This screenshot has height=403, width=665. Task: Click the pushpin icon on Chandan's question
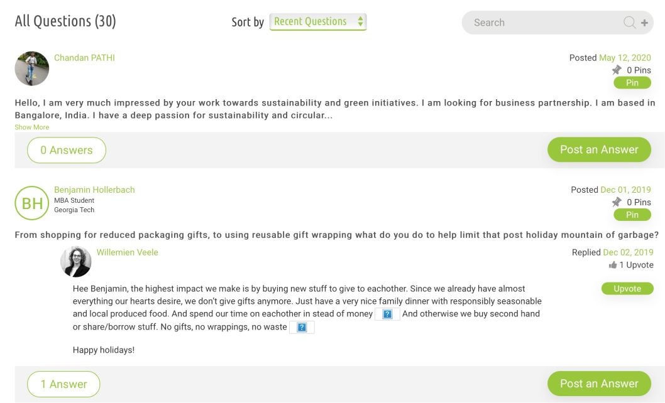tap(617, 70)
